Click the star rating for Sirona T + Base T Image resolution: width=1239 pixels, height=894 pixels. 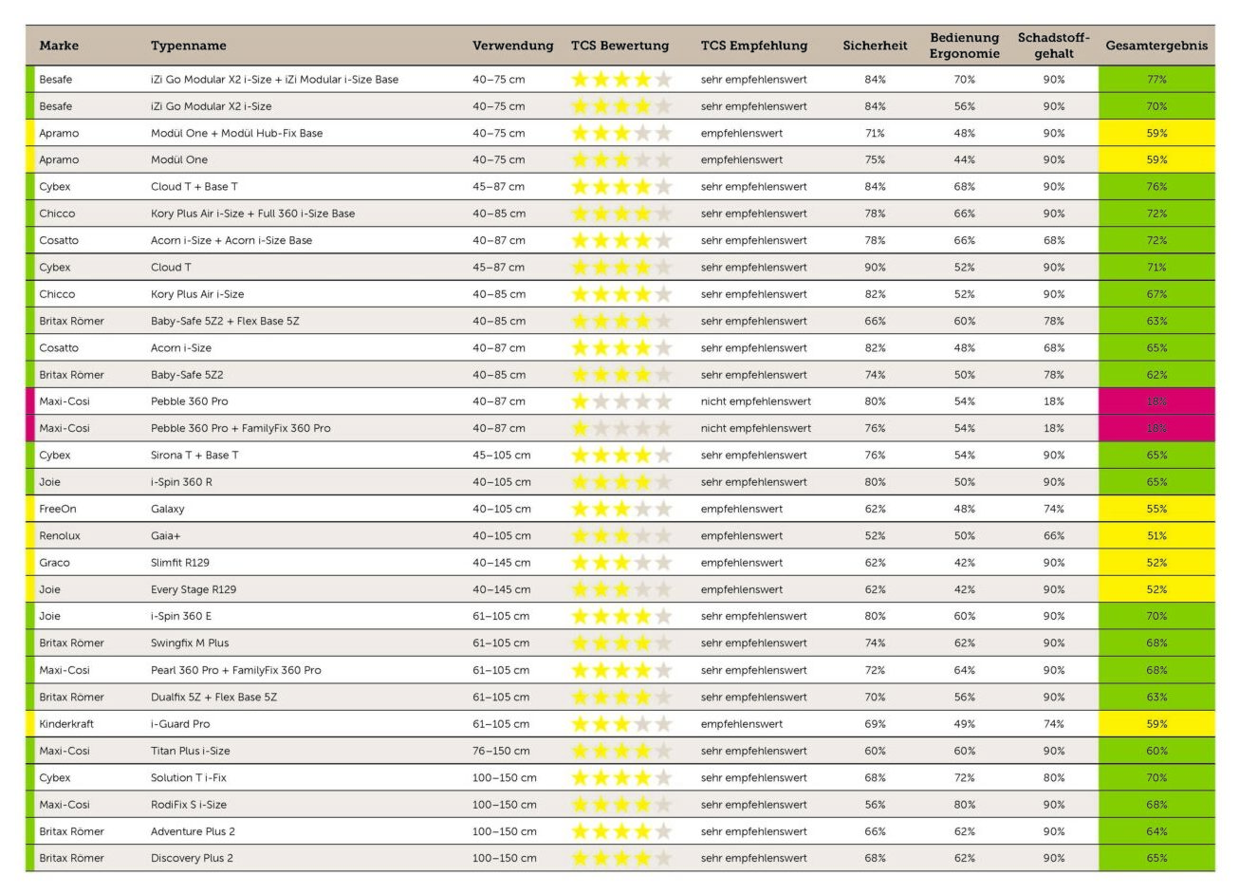point(621,456)
